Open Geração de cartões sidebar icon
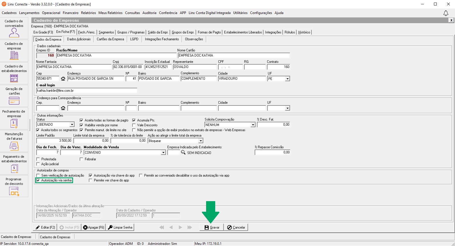 (14, 101)
